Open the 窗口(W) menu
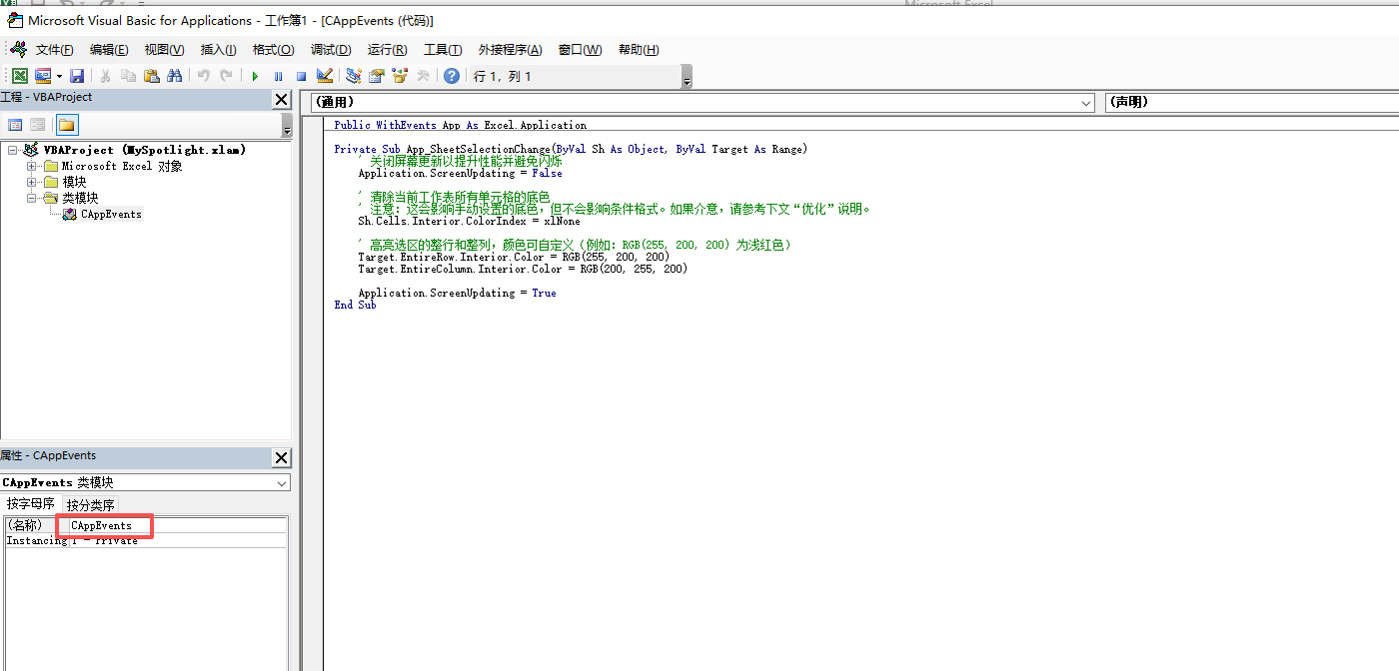The width and height of the screenshot is (1399, 671). (x=580, y=50)
